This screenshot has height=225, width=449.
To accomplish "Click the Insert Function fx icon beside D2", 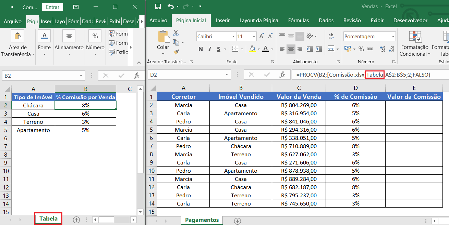I will (282, 75).
